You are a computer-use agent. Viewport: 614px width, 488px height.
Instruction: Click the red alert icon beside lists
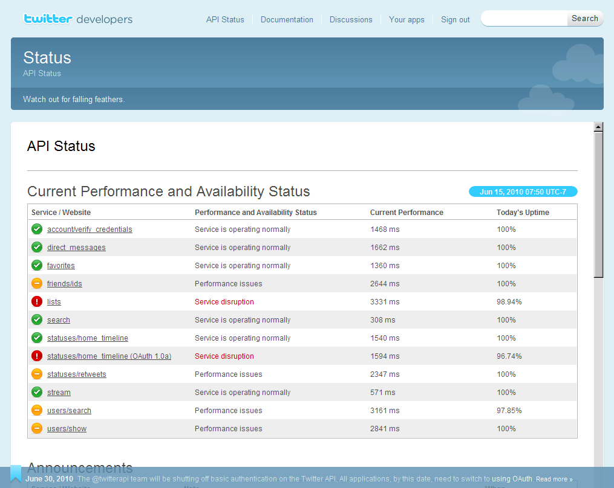click(x=37, y=301)
